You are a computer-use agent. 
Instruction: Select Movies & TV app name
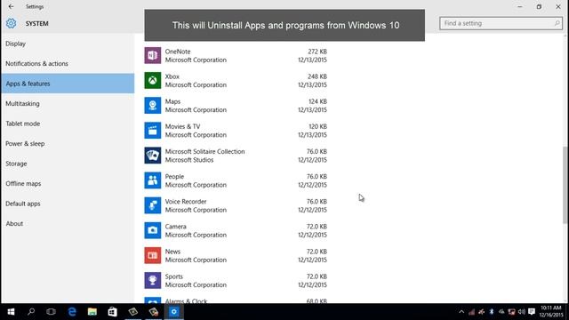click(x=182, y=126)
